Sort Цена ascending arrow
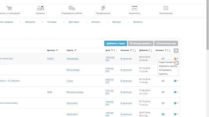Screen dimensions: 209x117 click(x=114, y=50)
